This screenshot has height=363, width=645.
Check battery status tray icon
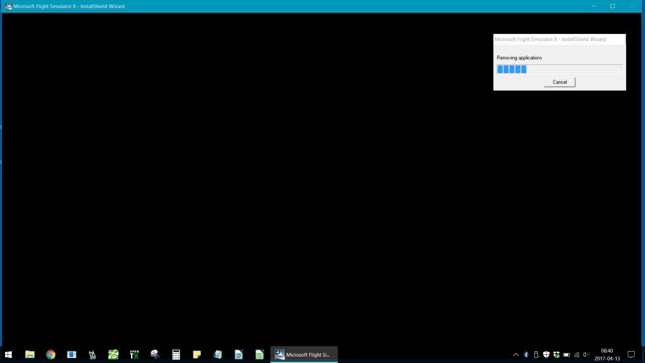click(566, 355)
